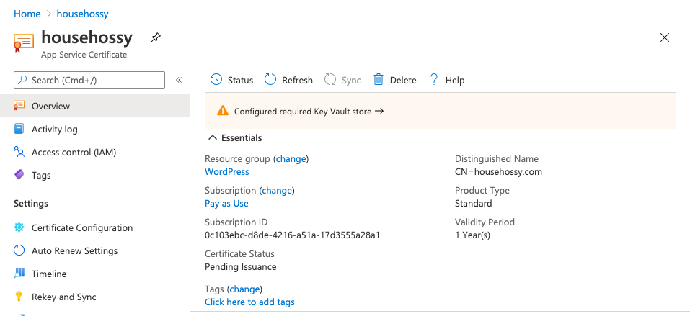Image resolution: width=690 pixels, height=316 pixels.
Task: Click the 1 Year(s) validity value
Action: click(472, 235)
